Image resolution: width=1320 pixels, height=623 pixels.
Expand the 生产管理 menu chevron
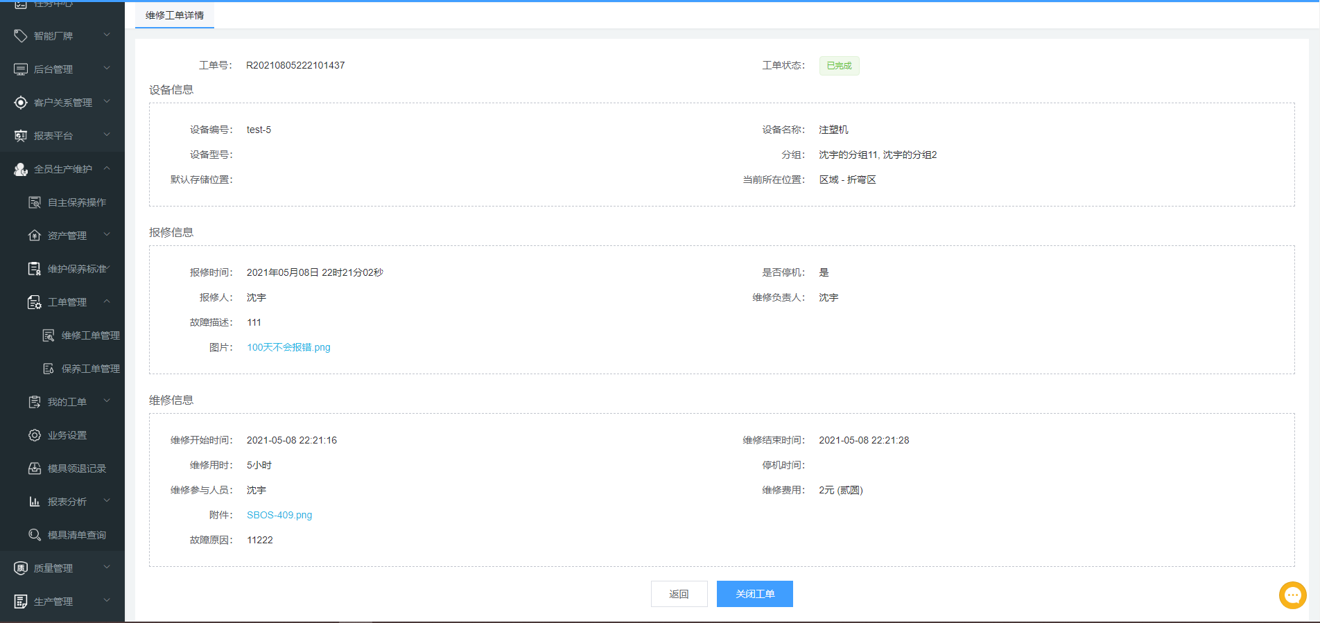(107, 601)
